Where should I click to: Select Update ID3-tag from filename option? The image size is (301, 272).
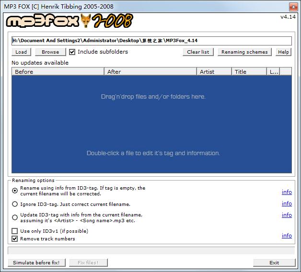pyautogui.click(x=15, y=217)
